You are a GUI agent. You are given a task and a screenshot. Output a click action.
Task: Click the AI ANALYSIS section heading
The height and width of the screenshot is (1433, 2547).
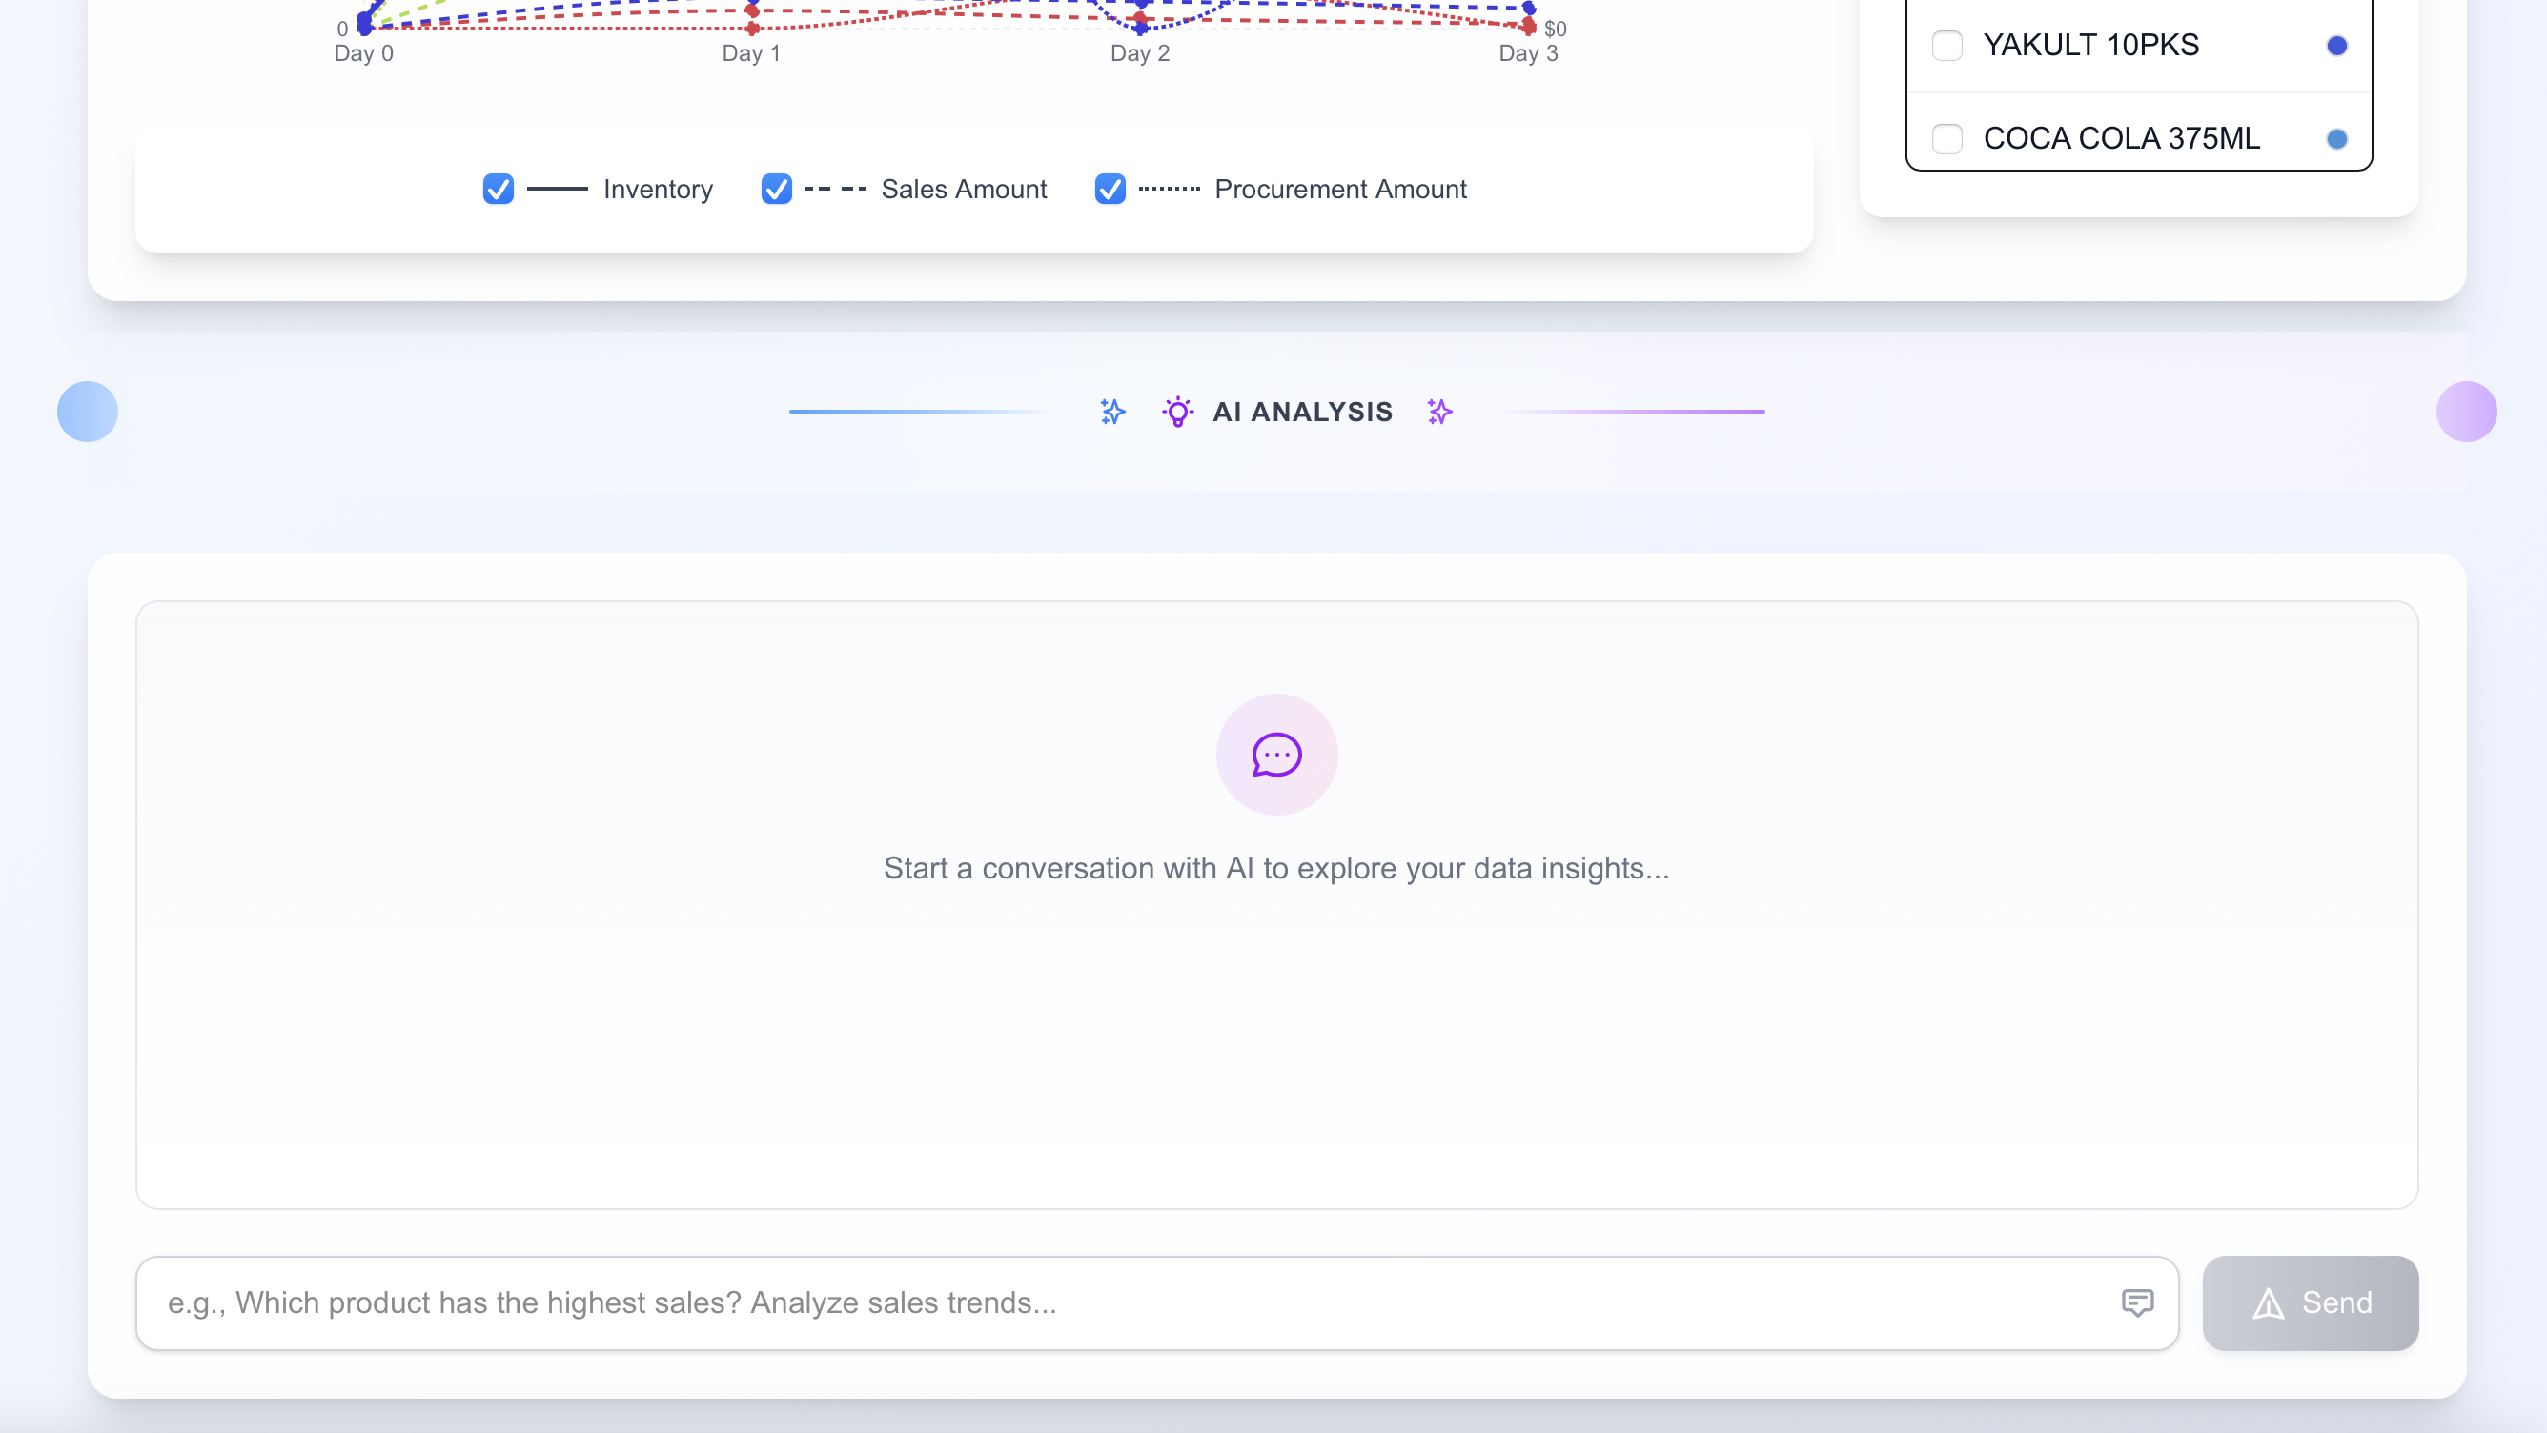pos(1302,411)
